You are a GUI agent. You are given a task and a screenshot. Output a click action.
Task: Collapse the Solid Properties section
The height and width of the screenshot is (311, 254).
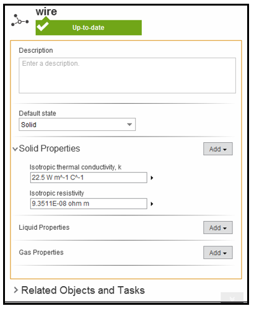pos(15,149)
